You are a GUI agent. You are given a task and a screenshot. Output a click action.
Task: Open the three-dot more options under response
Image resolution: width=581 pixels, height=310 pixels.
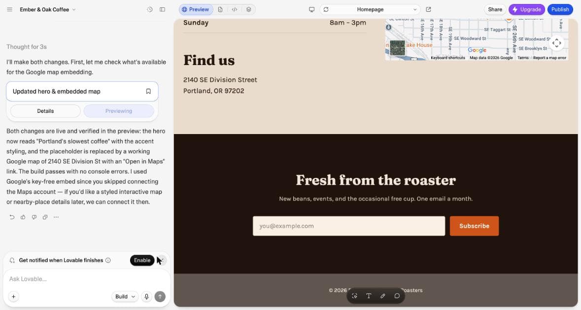[x=56, y=217]
